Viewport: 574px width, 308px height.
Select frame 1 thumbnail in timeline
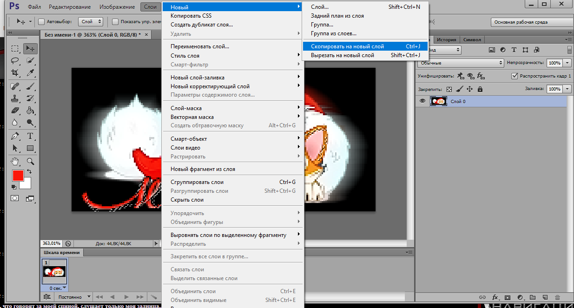pos(54,271)
